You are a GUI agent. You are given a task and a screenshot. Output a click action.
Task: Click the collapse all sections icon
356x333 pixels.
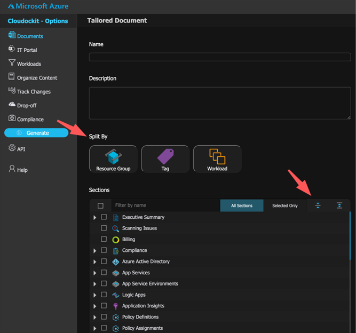(318, 205)
